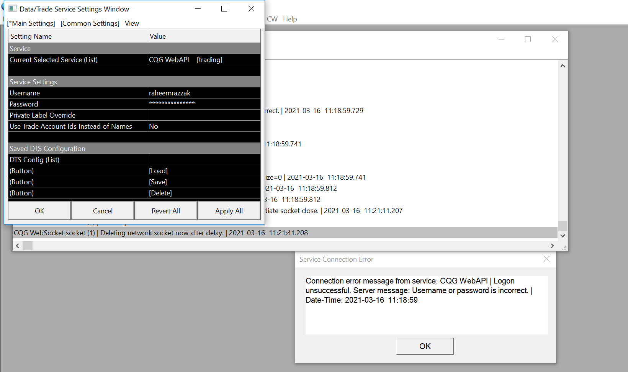Viewport: 628px width, 372px height.
Task: Select the 'Saved DTS Configuration' section header
Action: coord(134,149)
